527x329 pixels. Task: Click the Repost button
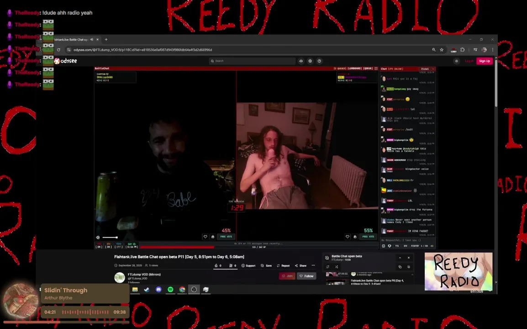point(283,265)
